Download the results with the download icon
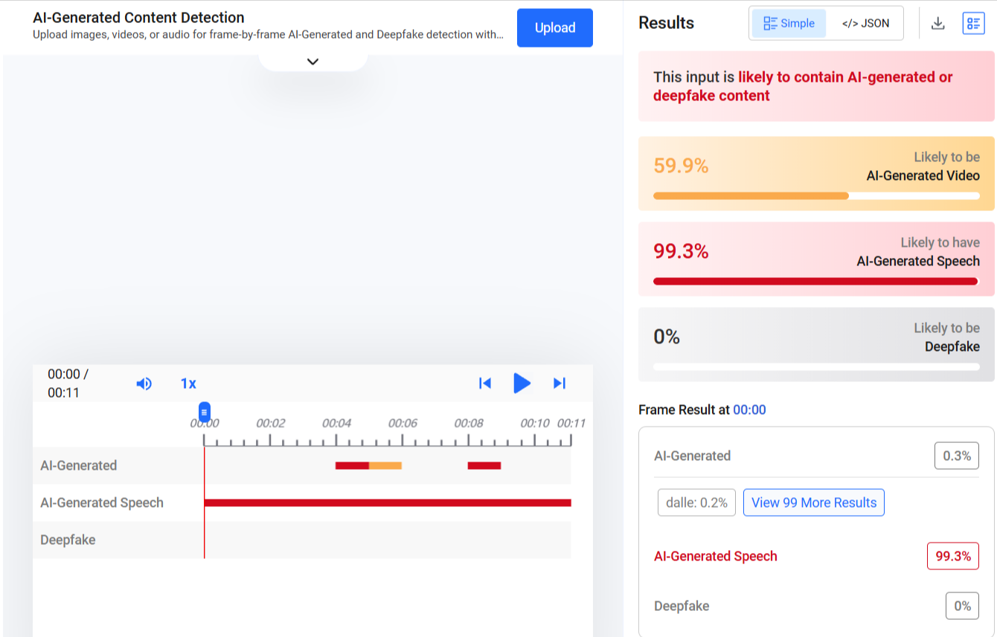Screen dimensions: 997x637 point(938,23)
